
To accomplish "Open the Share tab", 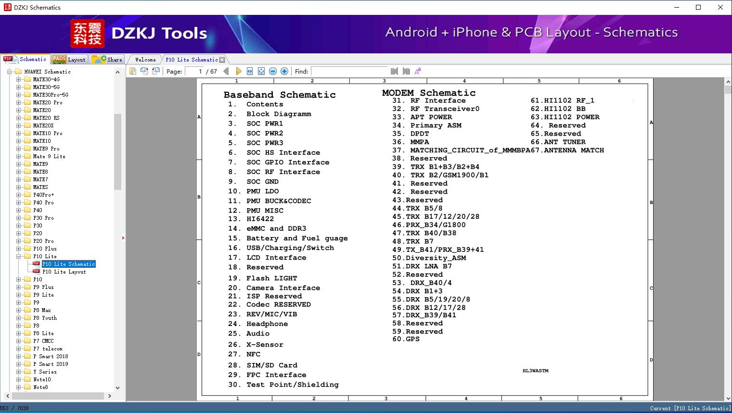I will click(x=107, y=60).
